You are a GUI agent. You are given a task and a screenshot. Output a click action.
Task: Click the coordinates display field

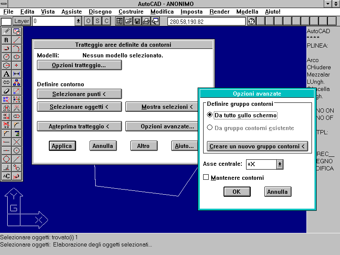pyautogui.click(x=207, y=22)
